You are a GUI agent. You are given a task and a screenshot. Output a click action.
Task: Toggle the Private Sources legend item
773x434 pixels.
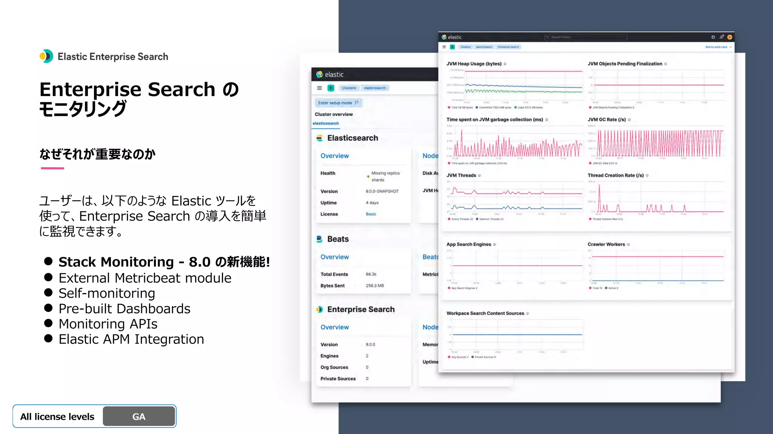484,357
